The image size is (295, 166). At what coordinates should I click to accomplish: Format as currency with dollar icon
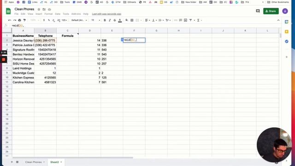(44, 20)
